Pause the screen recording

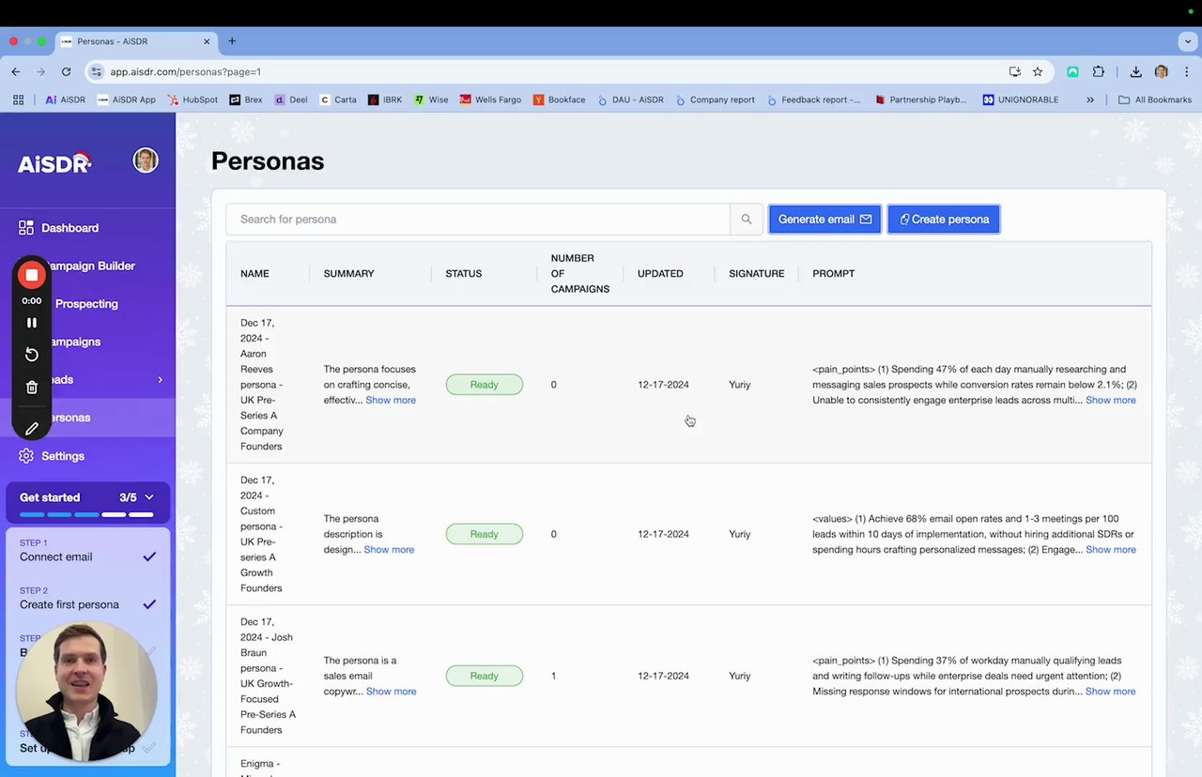tap(32, 323)
